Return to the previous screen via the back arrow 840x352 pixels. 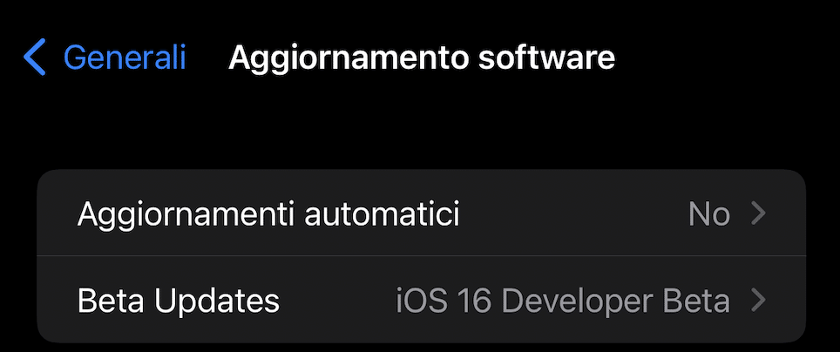[x=35, y=57]
